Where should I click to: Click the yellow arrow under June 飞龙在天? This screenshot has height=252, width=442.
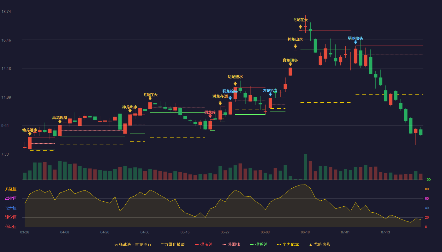(300, 27)
